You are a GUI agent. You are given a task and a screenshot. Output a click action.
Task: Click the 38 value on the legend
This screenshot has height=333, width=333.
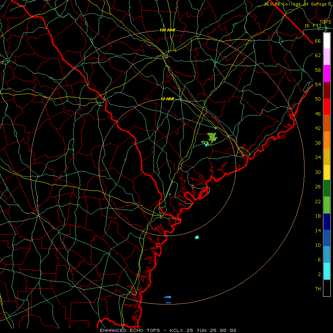pos(318,143)
